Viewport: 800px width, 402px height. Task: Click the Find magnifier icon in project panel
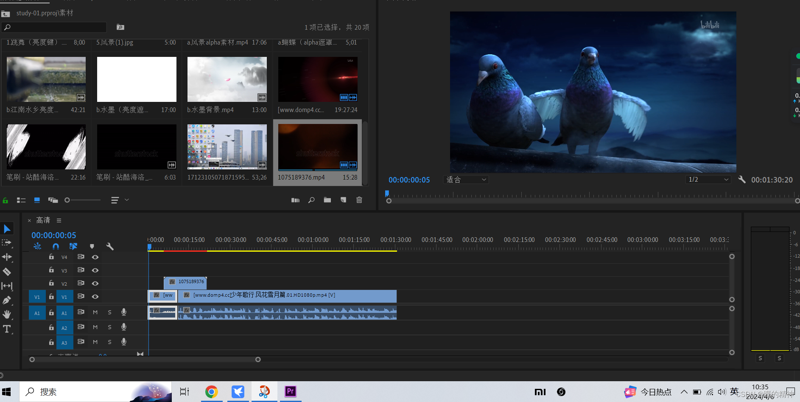pos(311,200)
